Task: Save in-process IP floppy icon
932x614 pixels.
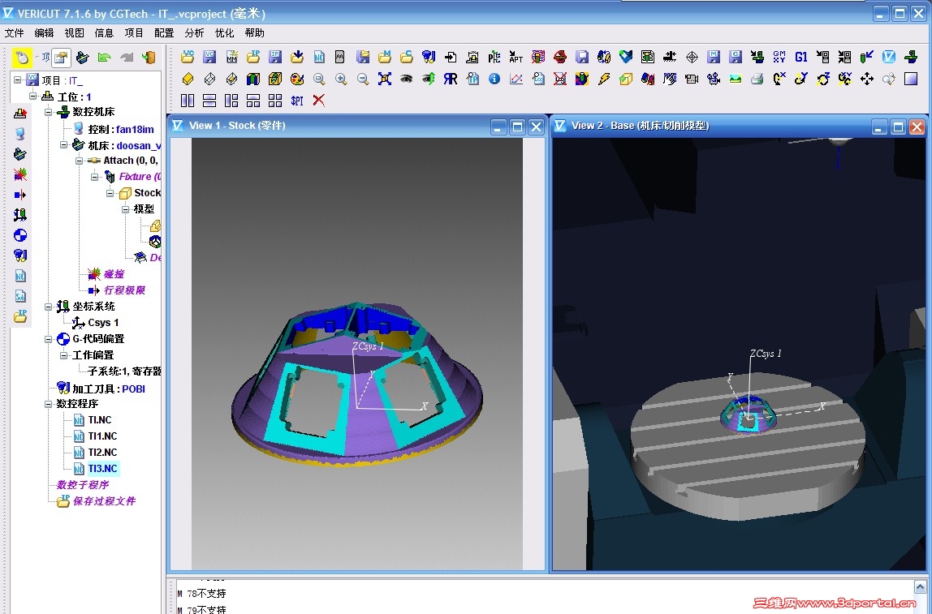Action: click(275, 57)
